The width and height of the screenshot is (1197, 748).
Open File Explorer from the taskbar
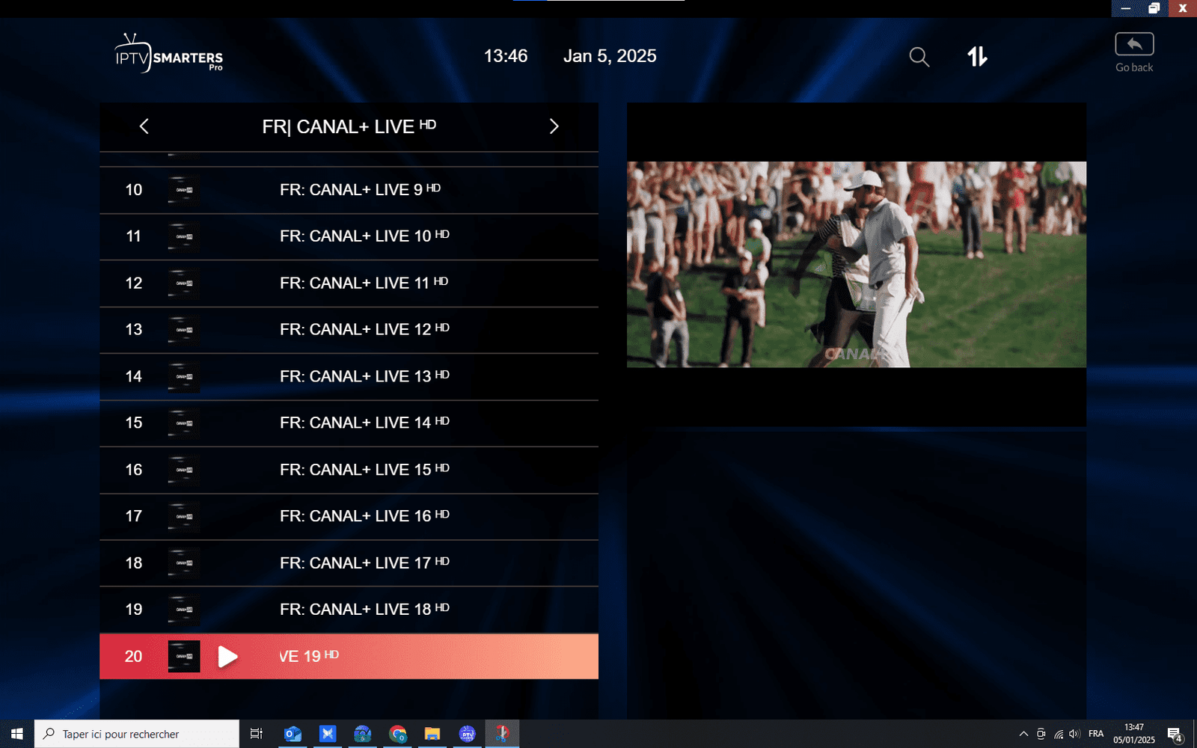[432, 734]
